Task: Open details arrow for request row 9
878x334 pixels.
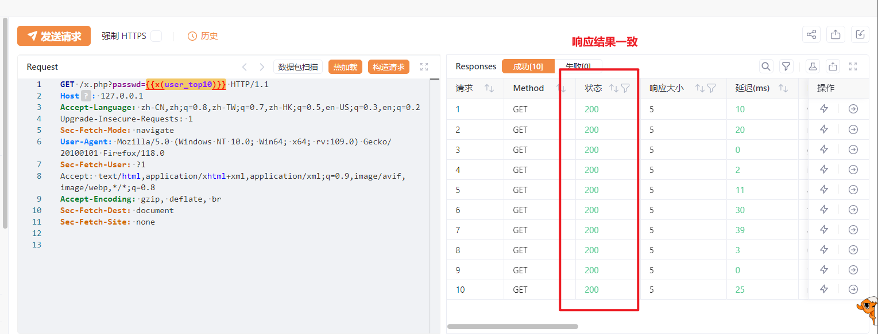Action: [x=853, y=270]
